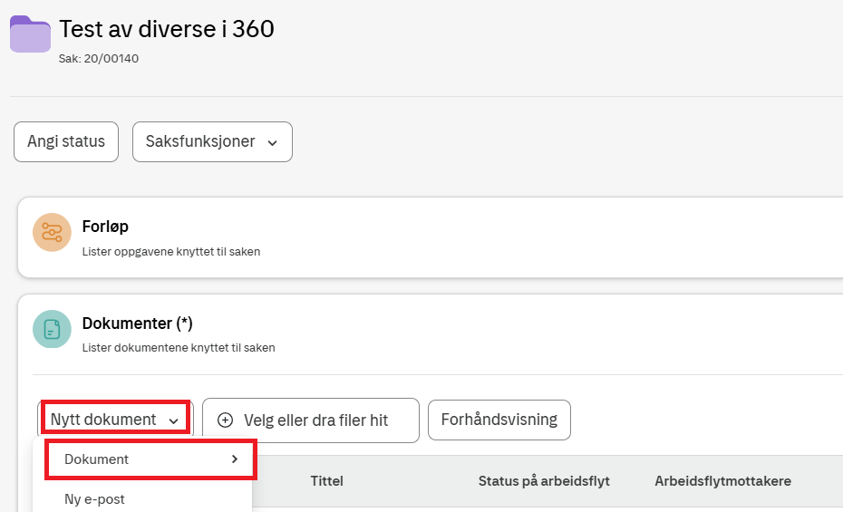The width and height of the screenshot is (843, 512).
Task: Expand the Forløp panel heading
Action: (x=105, y=227)
